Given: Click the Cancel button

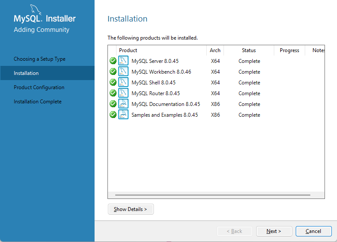Looking at the screenshot, I should 314,231.
